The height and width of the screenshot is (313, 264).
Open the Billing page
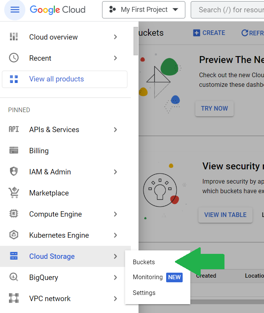pos(39,151)
